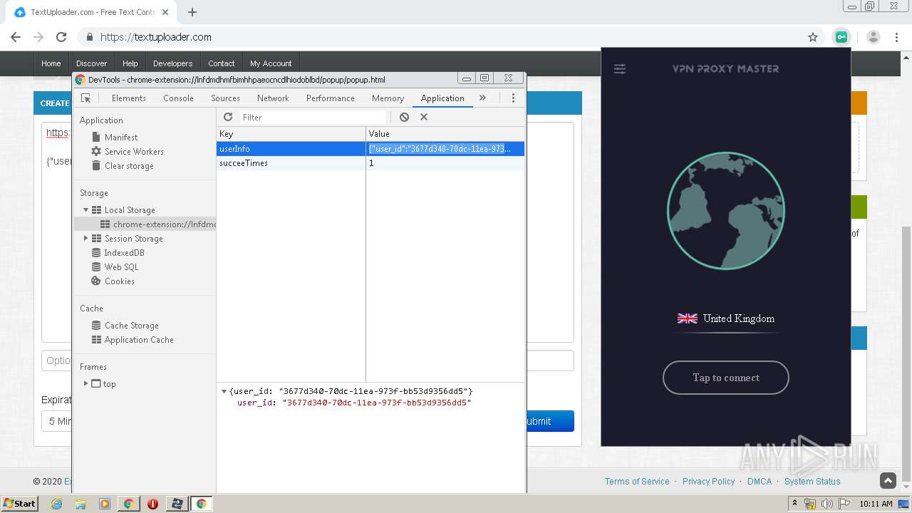Viewport: 912px width, 513px height.
Task: Open VPN Proxy Master settings menu icon
Action: 620,69
